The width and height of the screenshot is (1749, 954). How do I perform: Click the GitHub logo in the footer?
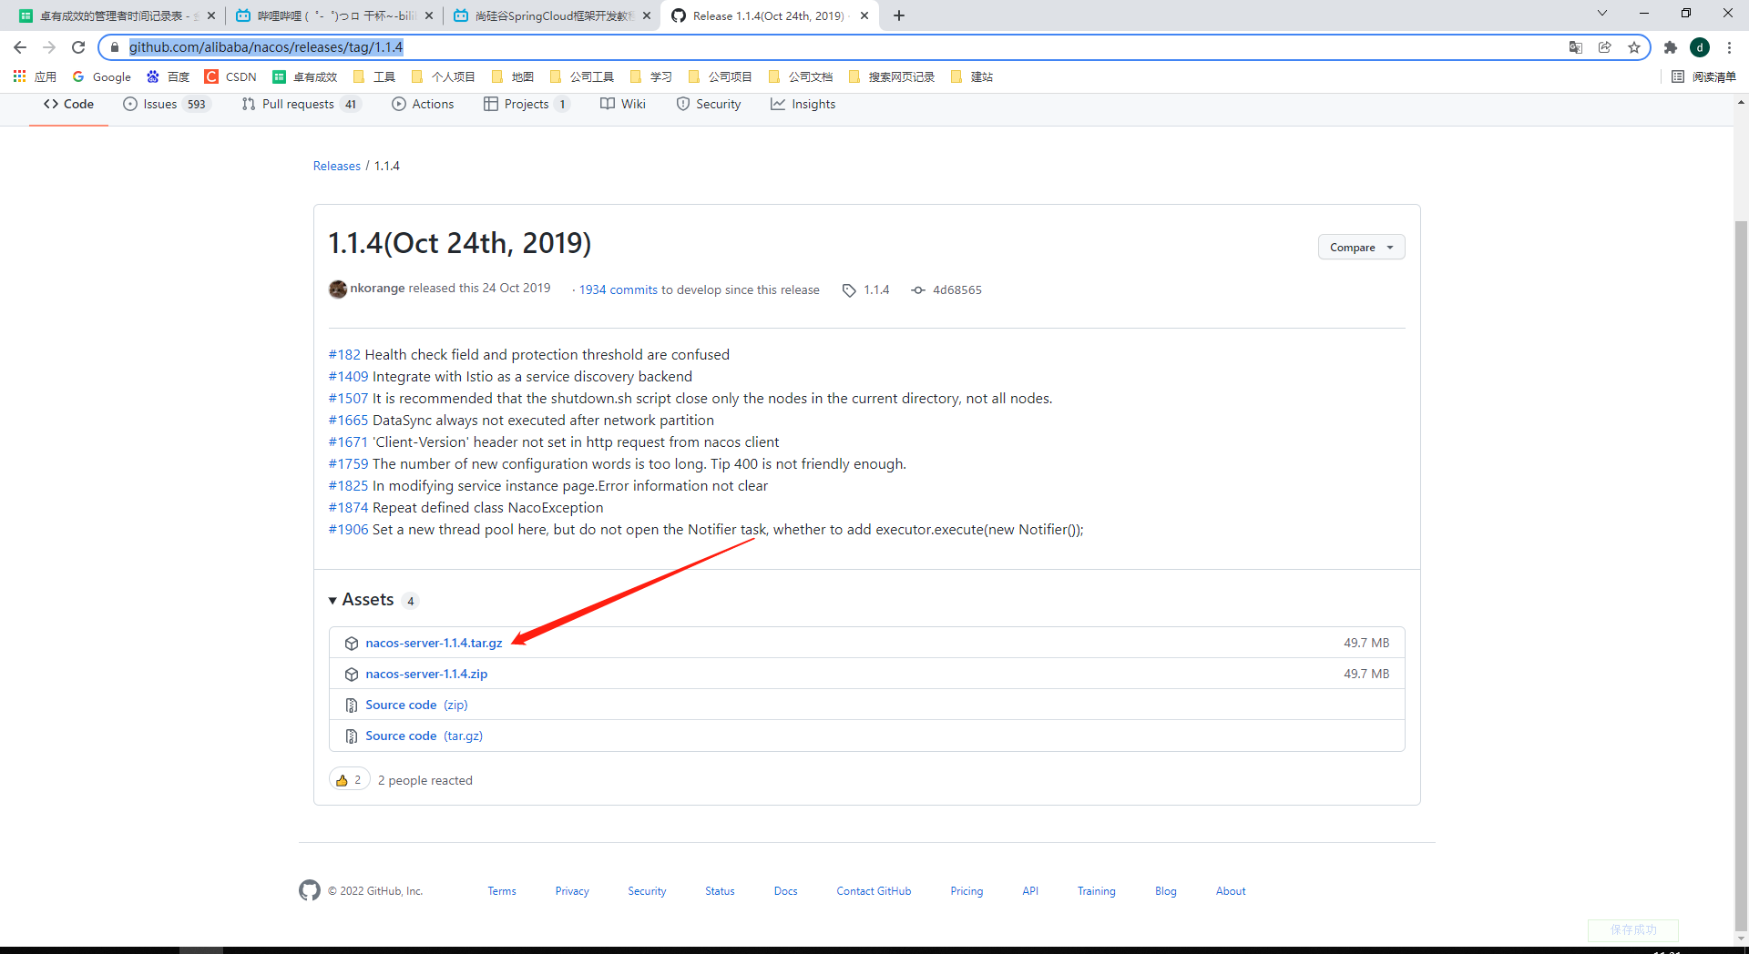[310, 890]
